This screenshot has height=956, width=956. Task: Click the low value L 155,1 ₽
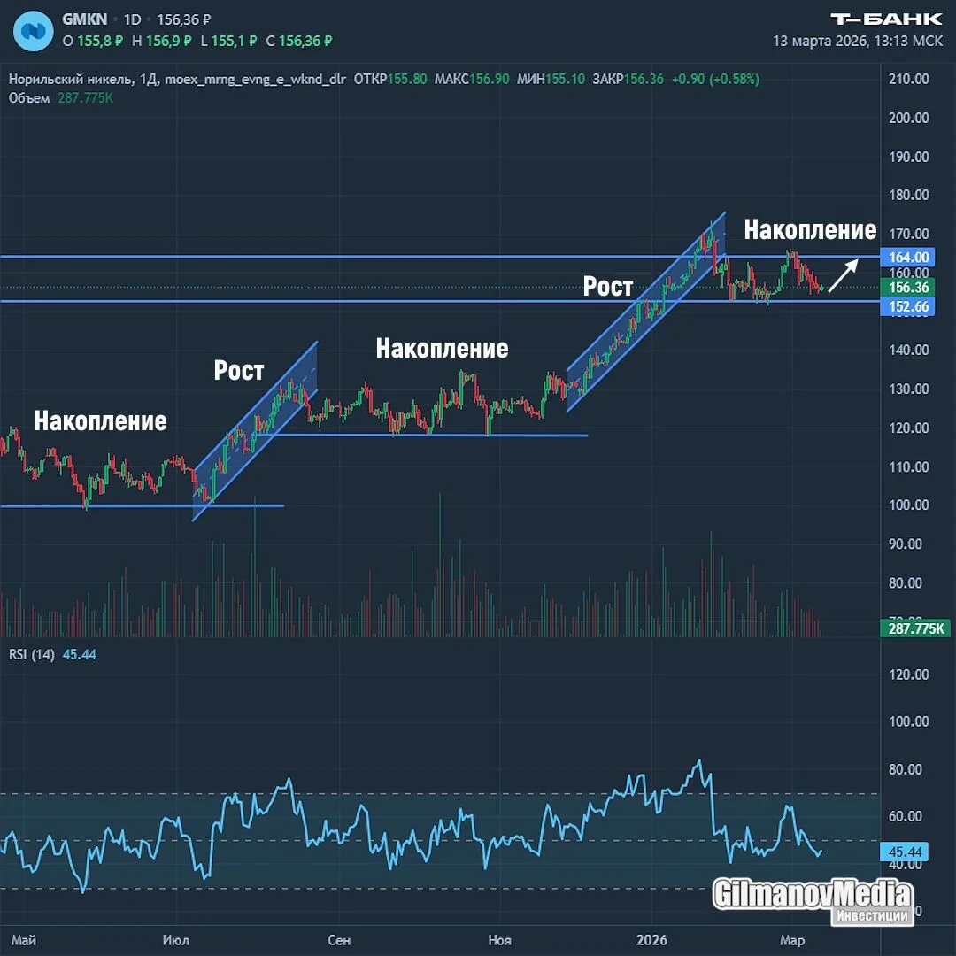pyautogui.click(x=228, y=41)
